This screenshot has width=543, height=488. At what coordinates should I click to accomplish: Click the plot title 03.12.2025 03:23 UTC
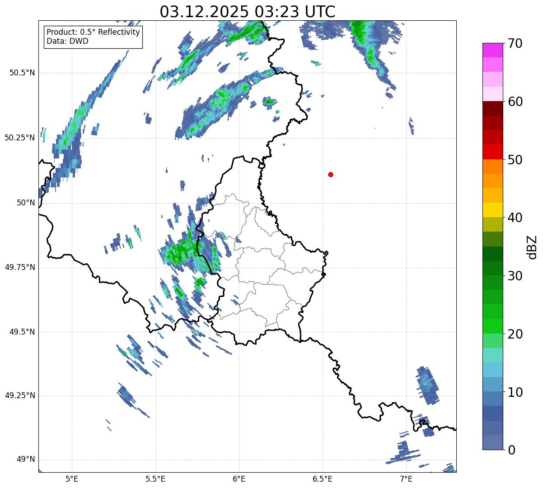[248, 11]
